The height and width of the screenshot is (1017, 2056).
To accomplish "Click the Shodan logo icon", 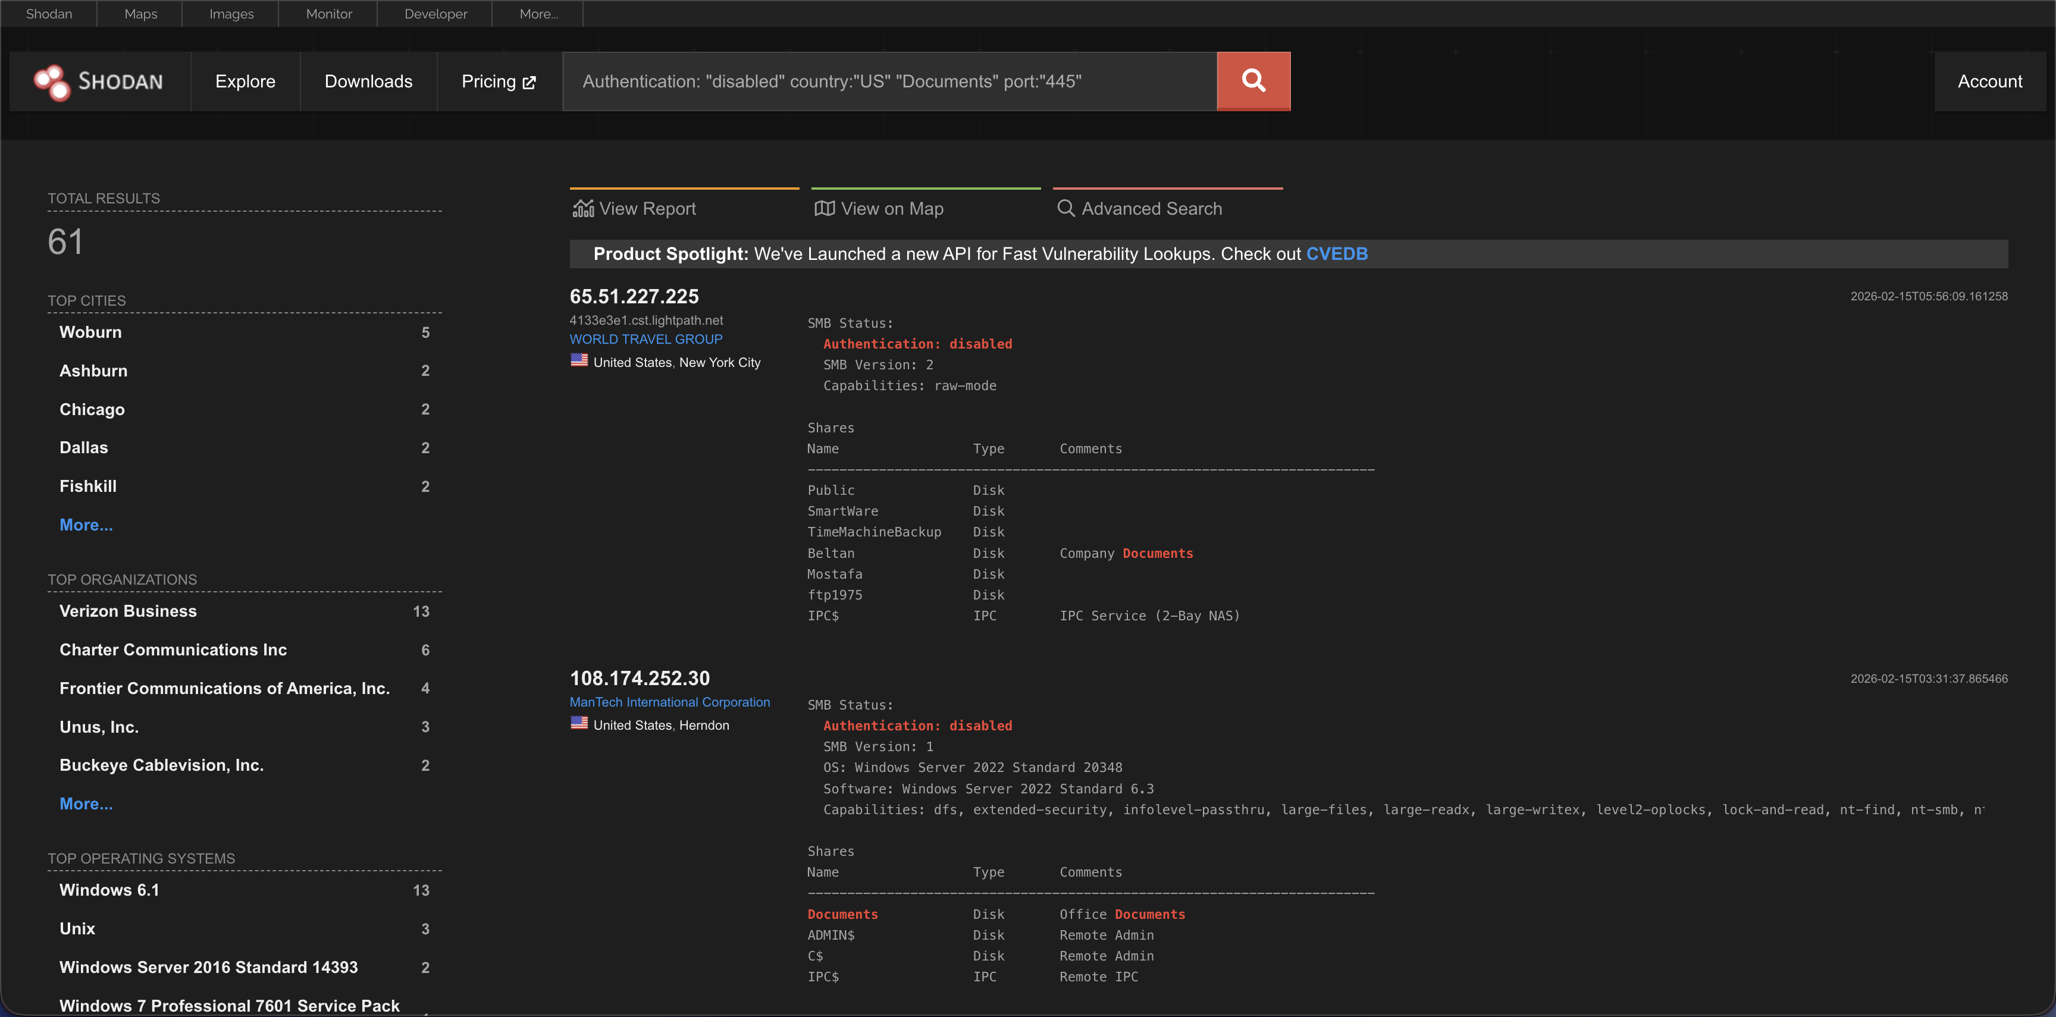I will (x=52, y=82).
